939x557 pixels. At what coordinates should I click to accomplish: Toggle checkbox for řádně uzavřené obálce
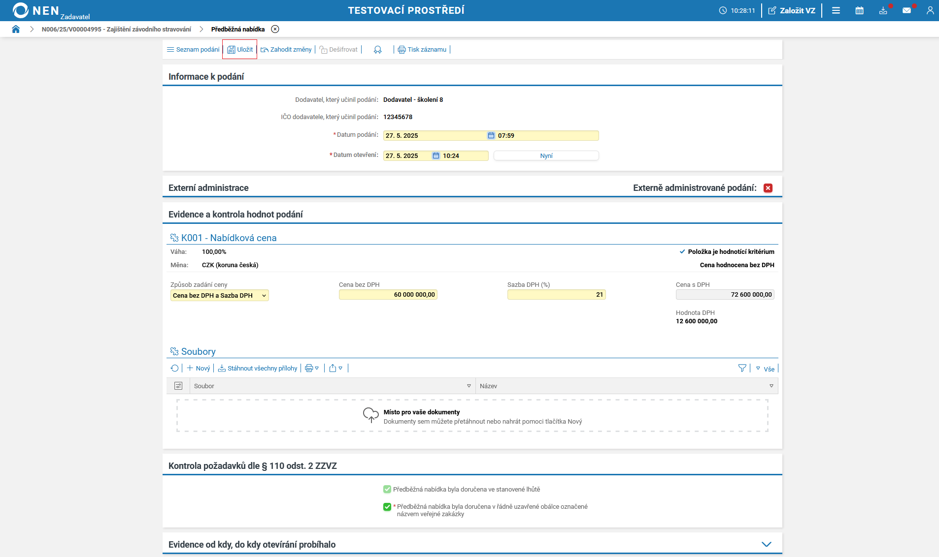click(387, 507)
